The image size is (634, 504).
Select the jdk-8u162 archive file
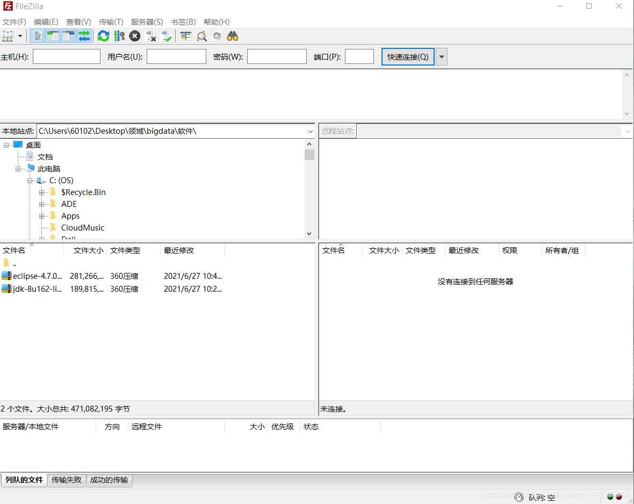coord(112,289)
